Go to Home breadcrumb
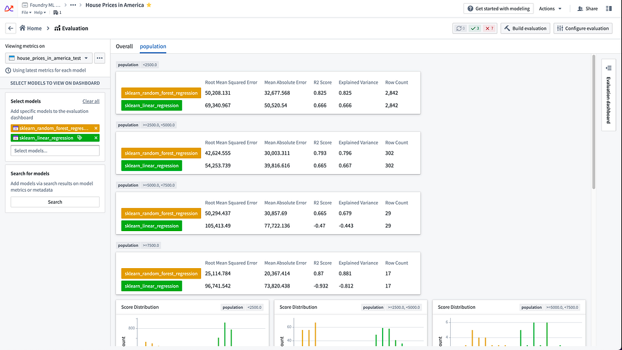This screenshot has width=622, height=350. click(30, 28)
